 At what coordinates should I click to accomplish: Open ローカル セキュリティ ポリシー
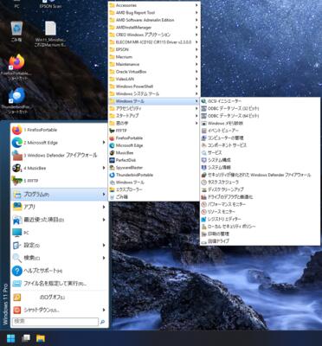pos(261,227)
